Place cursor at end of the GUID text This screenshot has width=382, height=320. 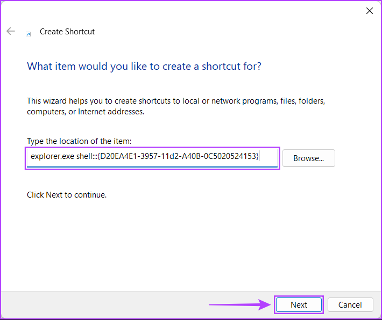259,156
